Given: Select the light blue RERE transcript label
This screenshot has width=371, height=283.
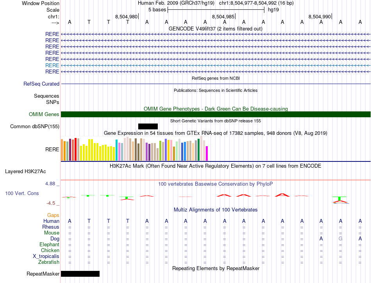Looking at the screenshot, I should (52, 65).
